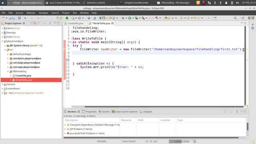Viewport: 256px width, 144px height.
Task: Open the Debug configurations dropdown arrow
Action: (126, 18)
